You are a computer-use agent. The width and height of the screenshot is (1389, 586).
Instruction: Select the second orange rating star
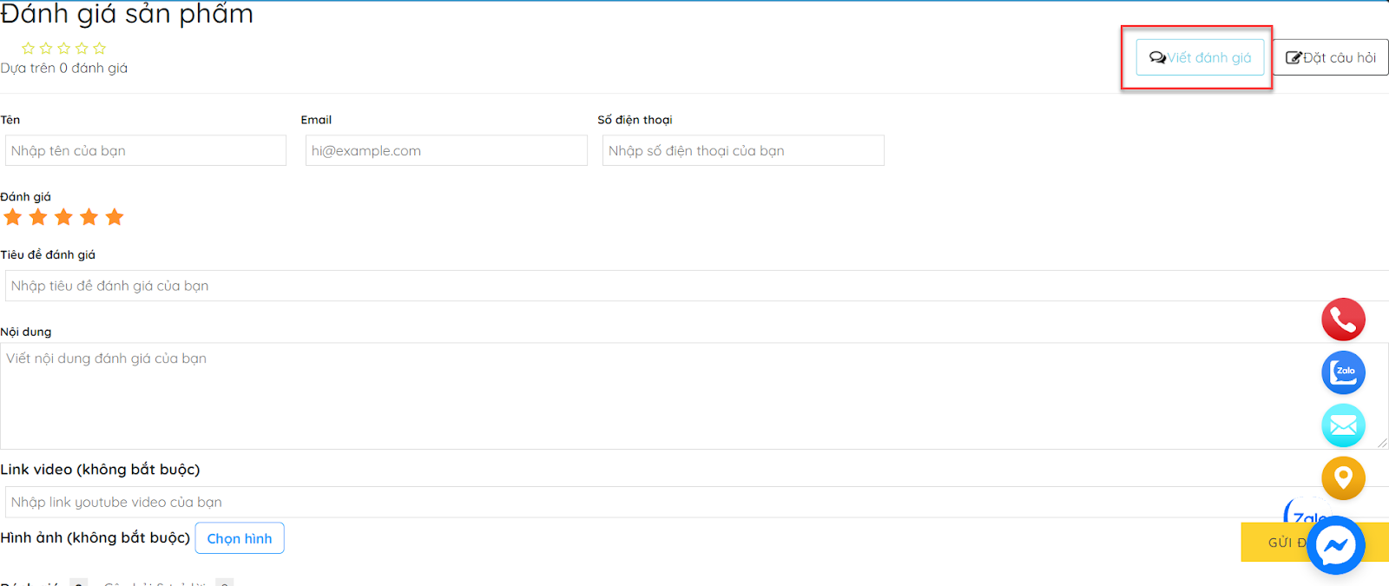click(38, 217)
